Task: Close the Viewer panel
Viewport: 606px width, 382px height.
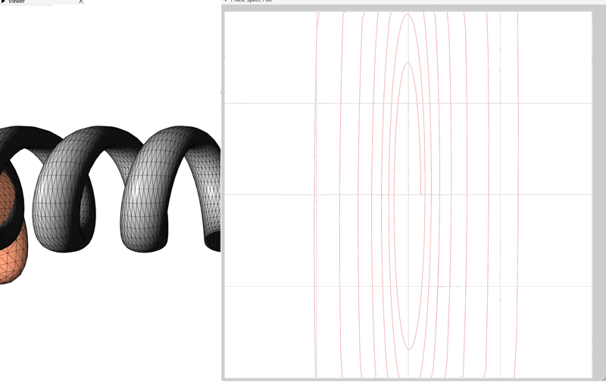Action: click(80, 2)
